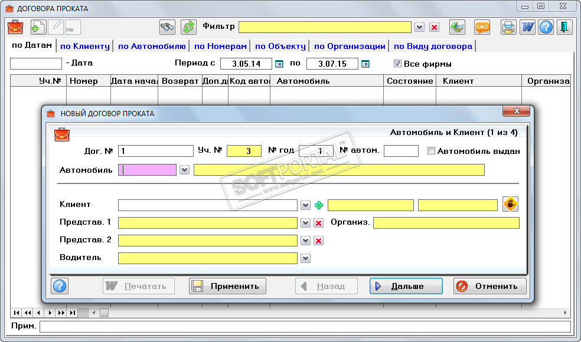581x342 pixels.
Task: Exit using the door icon
Action: (x=564, y=27)
